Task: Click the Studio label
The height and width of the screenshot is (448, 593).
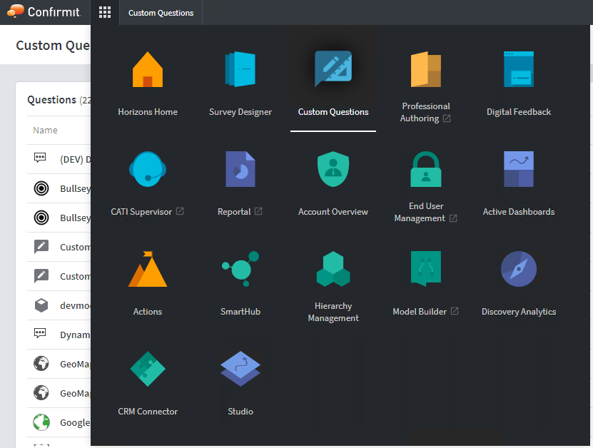Action: tap(240, 412)
